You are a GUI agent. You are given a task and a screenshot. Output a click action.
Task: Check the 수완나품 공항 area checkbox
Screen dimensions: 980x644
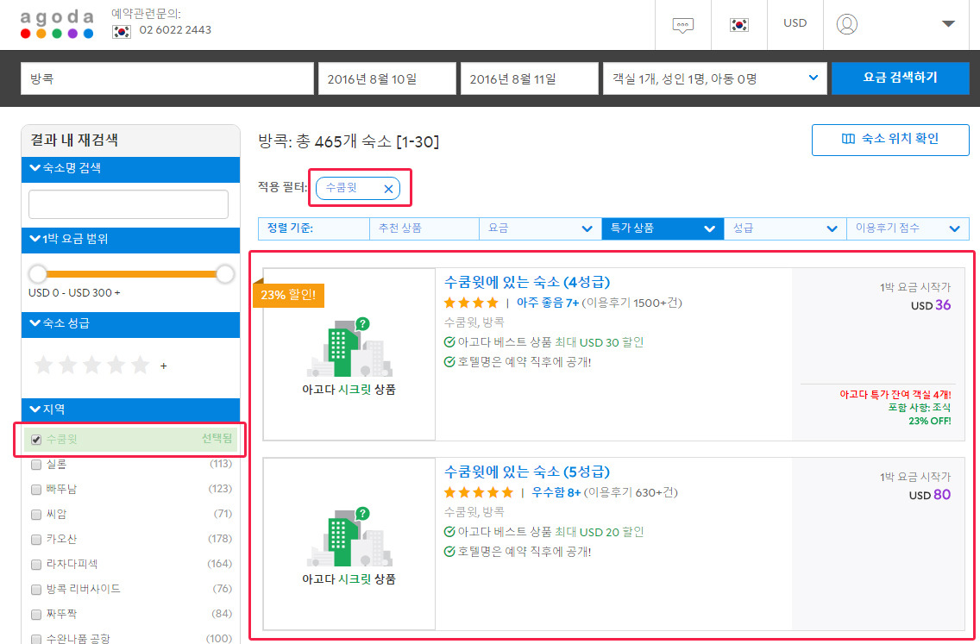click(35, 639)
